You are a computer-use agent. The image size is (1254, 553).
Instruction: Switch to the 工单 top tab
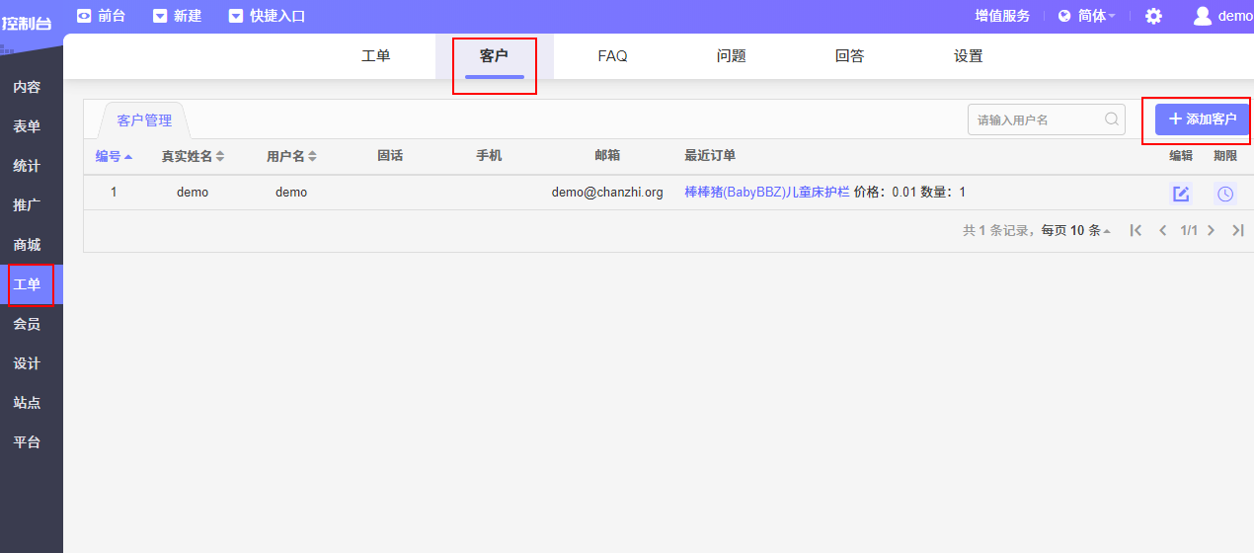tap(376, 56)
